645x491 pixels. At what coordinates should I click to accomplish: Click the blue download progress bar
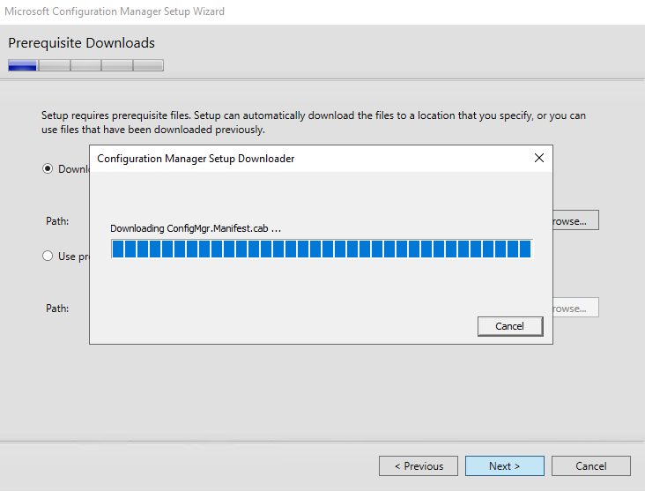point(321,249)
